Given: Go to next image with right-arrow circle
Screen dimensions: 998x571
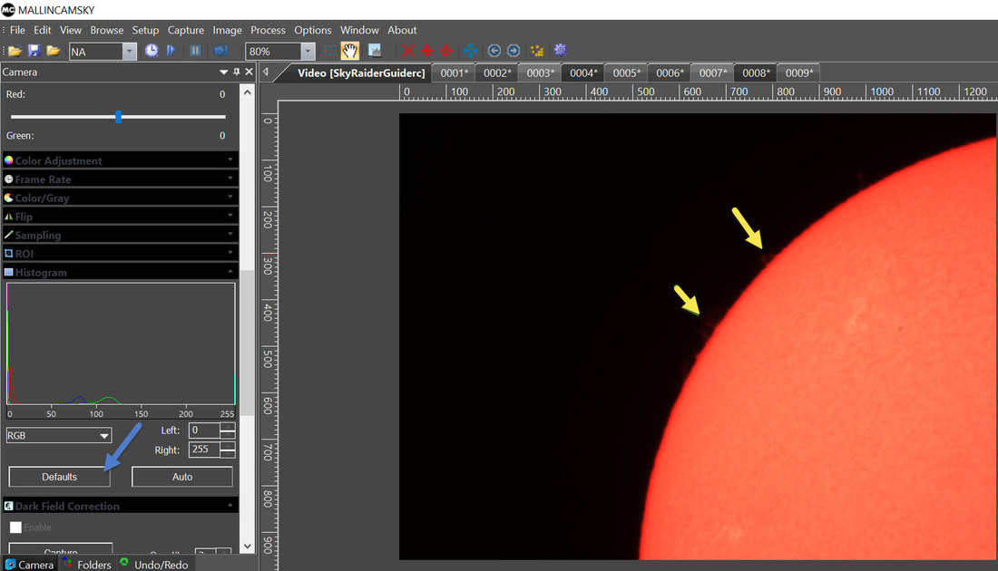Looking at the screenshot, I should [x=513, y=51].
